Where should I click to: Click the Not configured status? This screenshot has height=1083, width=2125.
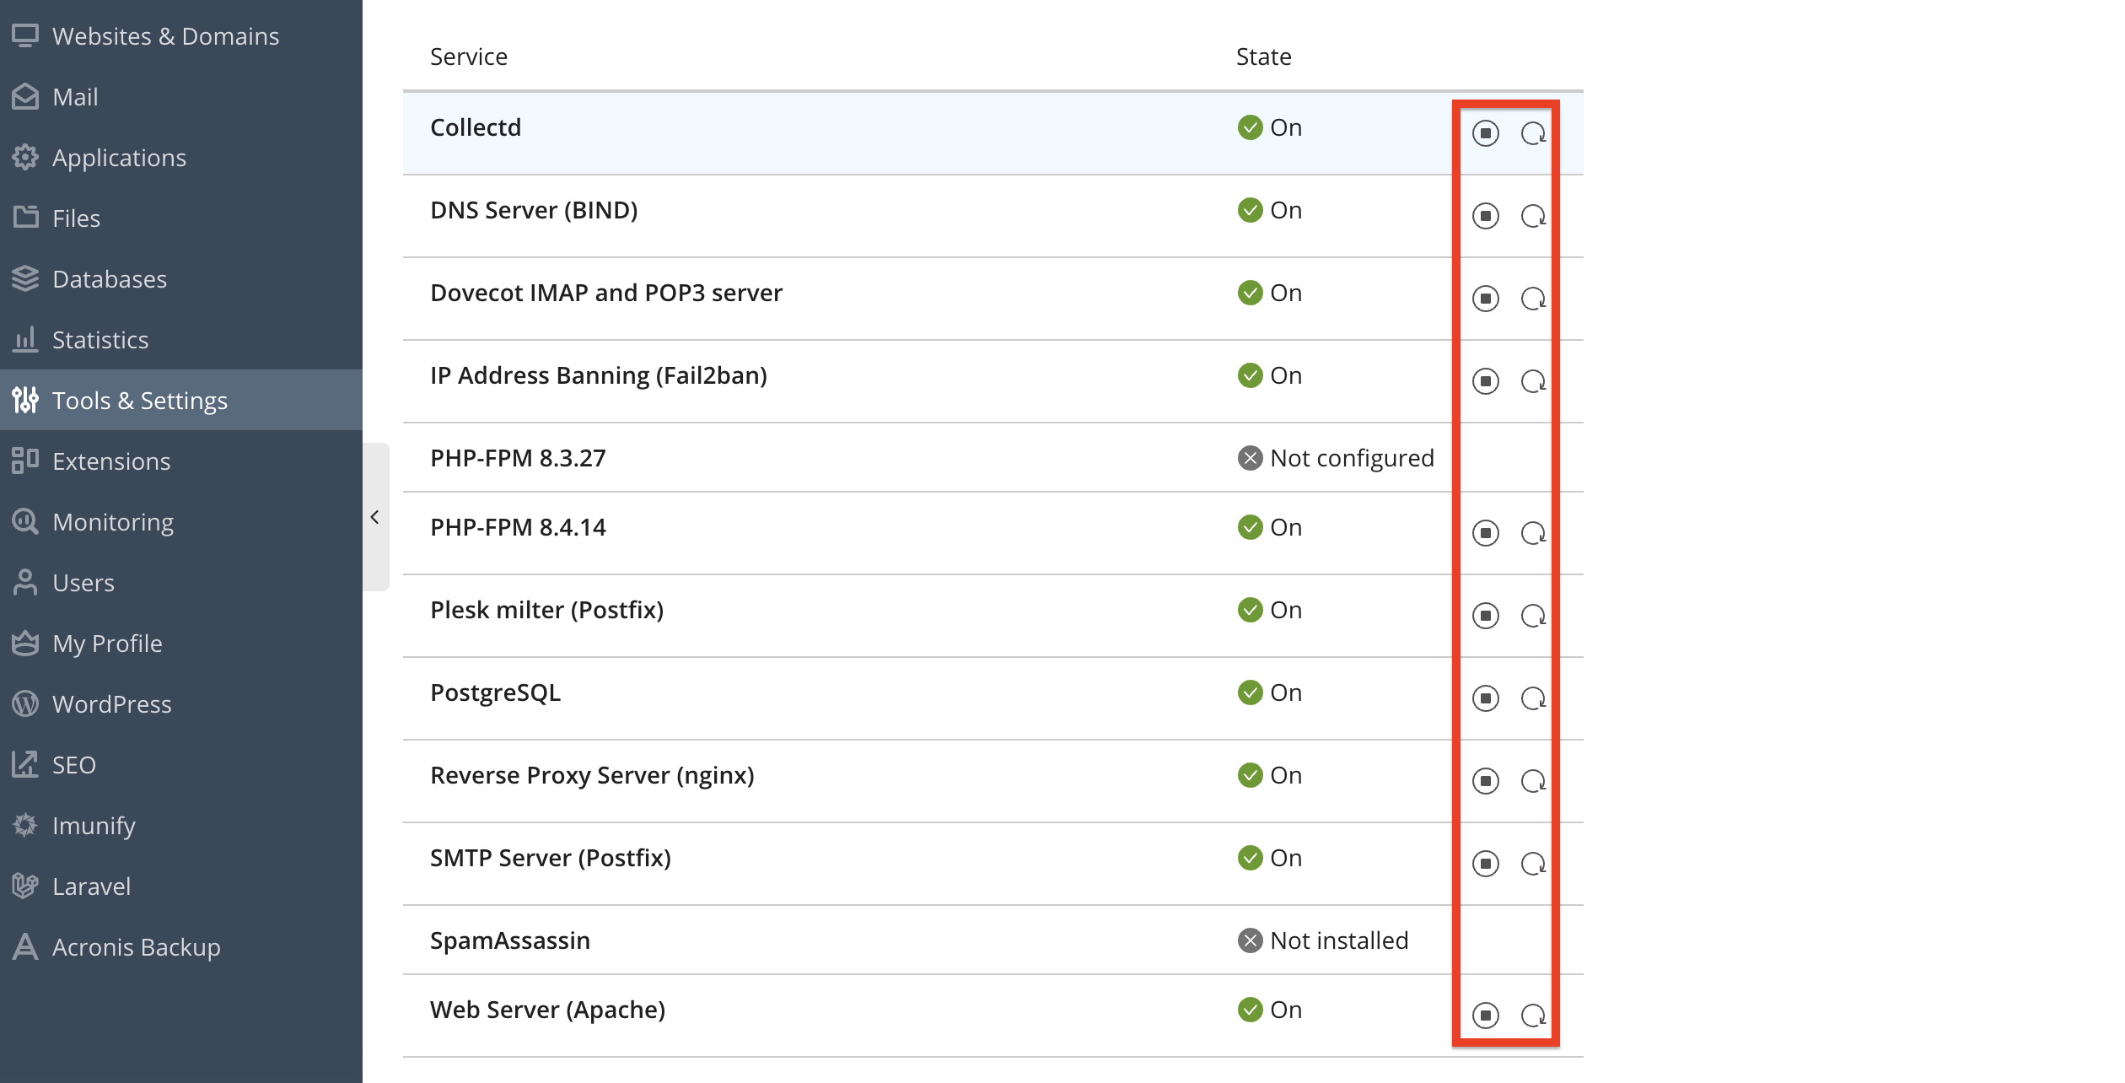coord(1336,458)
